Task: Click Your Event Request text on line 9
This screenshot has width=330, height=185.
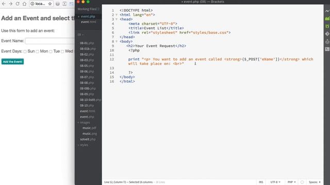Action: (x=155, y=46)
